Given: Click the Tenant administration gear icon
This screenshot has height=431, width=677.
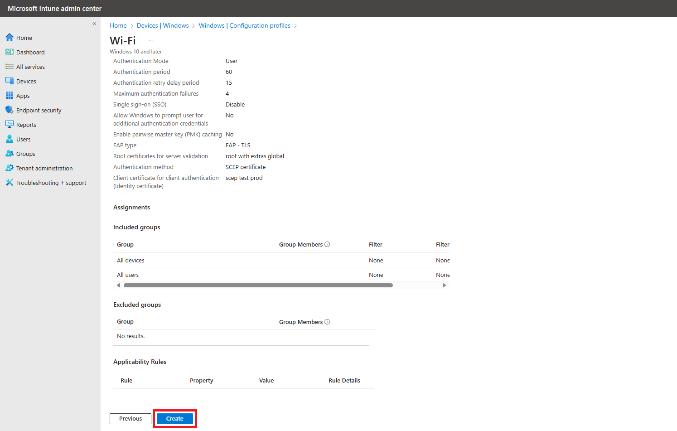Looking at the screenshot, I should 10,168.
